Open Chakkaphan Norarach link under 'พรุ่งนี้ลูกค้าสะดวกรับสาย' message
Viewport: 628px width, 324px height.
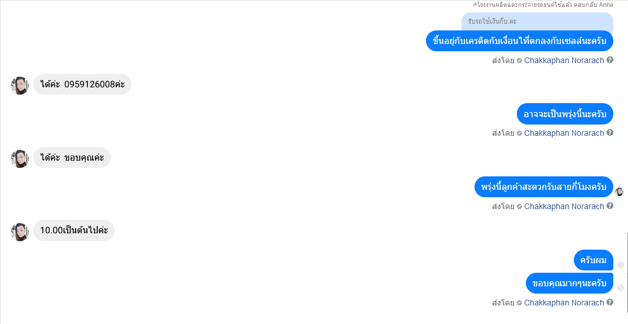coord(564,206)
